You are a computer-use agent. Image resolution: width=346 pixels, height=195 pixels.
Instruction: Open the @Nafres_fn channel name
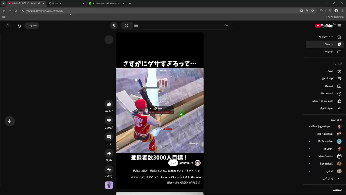(186, 163)
